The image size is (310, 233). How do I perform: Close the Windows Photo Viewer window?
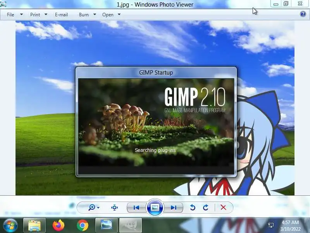(x=300, y=3)
